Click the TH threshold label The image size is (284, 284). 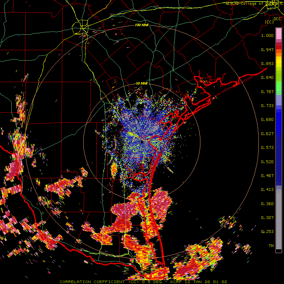pyautogui.click(x=271, y=246)
